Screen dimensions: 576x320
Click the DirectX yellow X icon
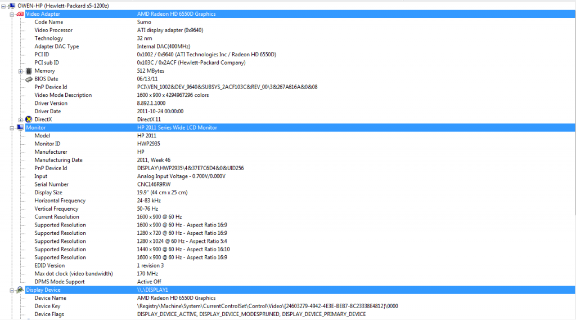(x=29, y=119)
